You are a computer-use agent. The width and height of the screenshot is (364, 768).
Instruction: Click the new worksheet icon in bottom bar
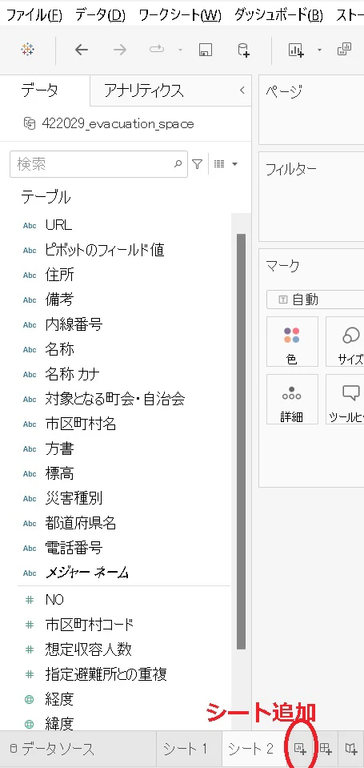pyautogui.click(x=300, y=749)
